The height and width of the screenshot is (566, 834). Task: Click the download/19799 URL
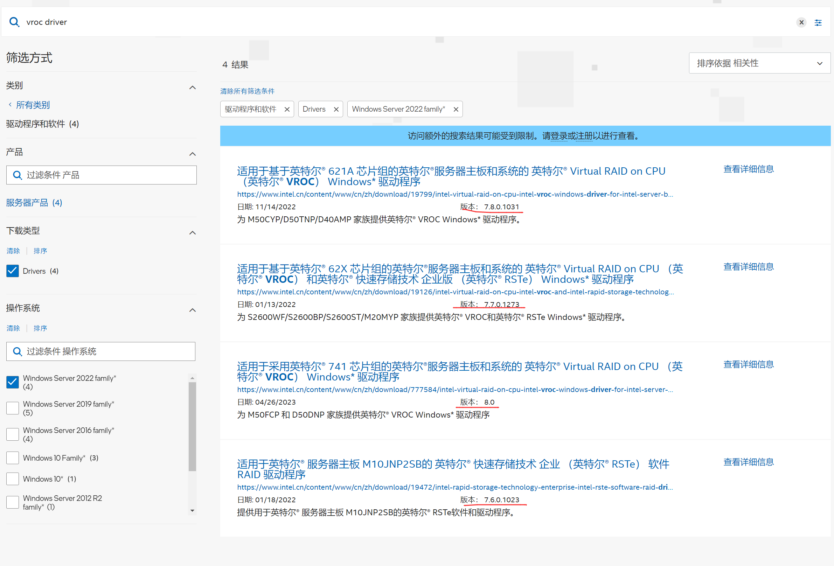pyautogui.click(x=455, y=194)
